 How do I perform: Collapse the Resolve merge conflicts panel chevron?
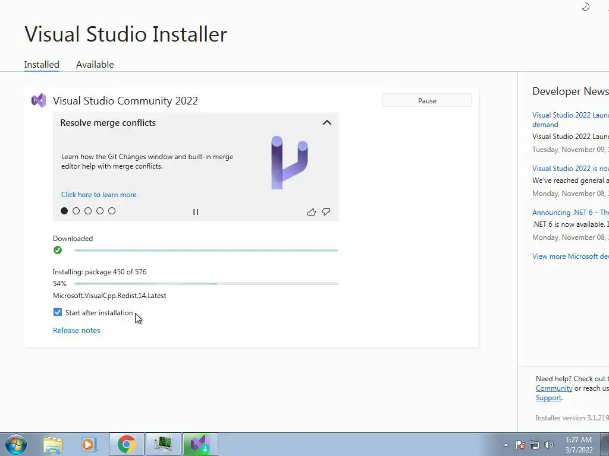coord(327,122)
